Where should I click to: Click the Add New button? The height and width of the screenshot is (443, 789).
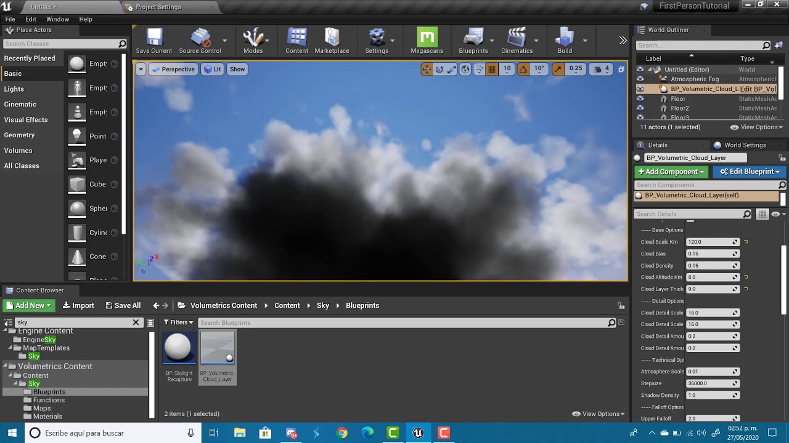pos(30,305)
